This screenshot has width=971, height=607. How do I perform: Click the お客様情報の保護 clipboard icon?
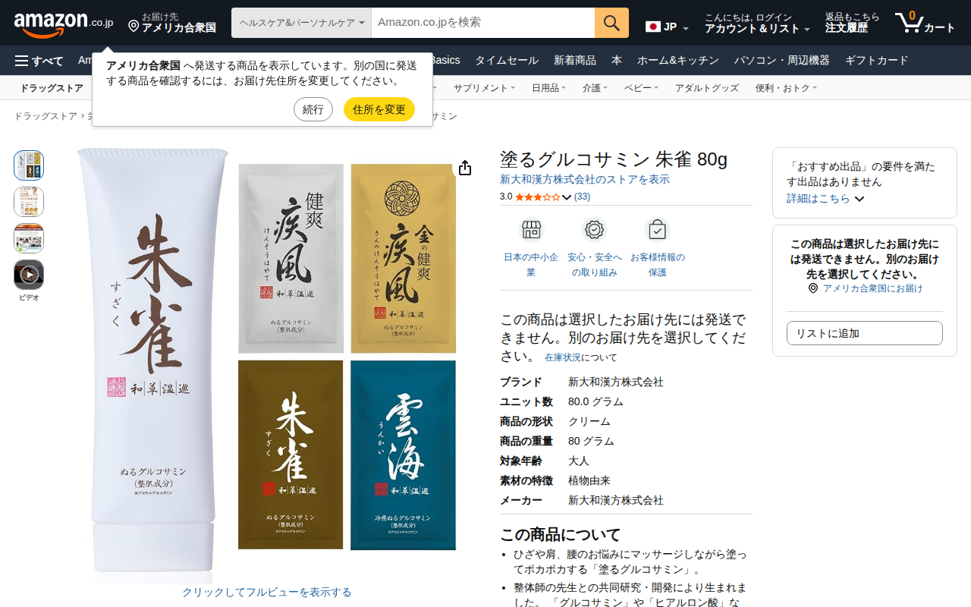[657, 229]
